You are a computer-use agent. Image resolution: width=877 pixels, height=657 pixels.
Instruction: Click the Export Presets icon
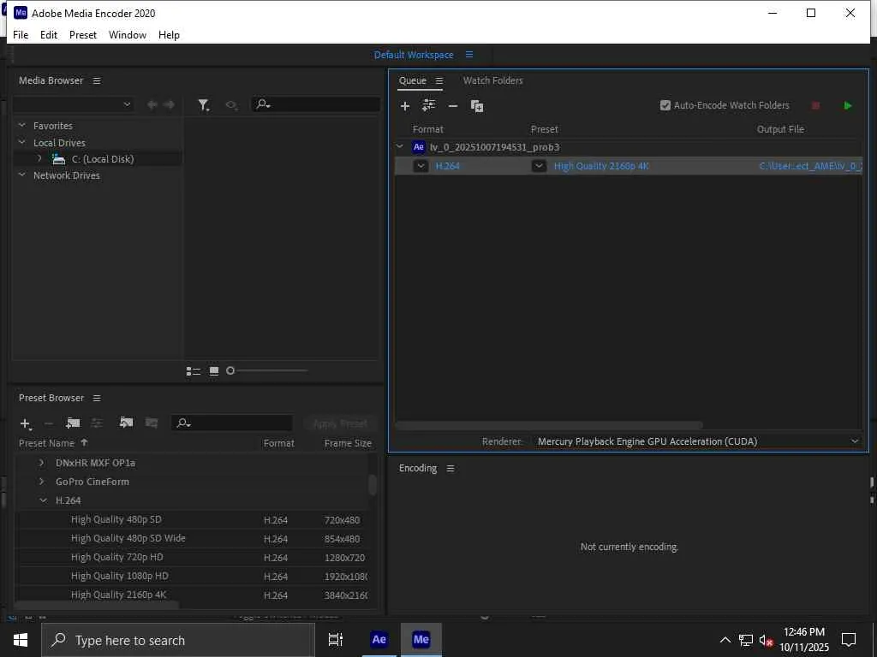pos(152,423)
